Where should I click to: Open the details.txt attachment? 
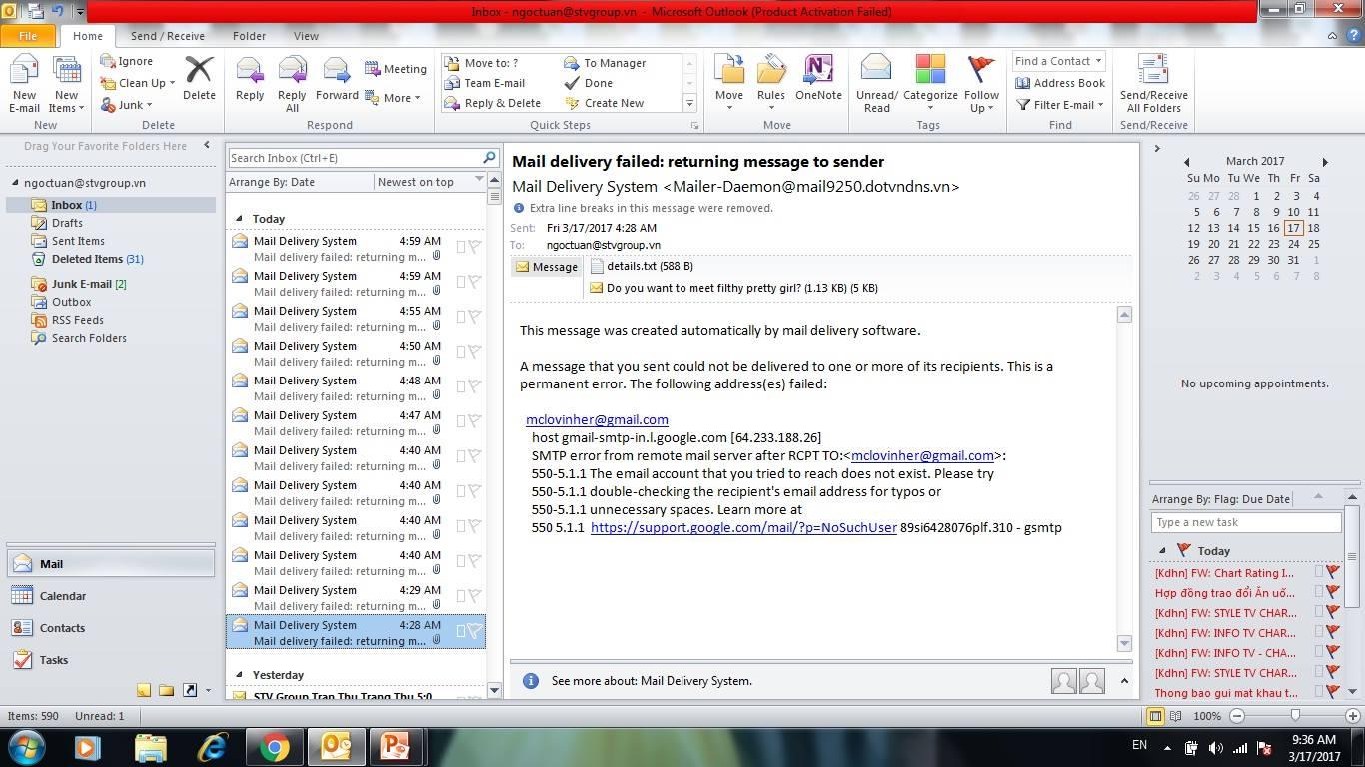[641, 266]
